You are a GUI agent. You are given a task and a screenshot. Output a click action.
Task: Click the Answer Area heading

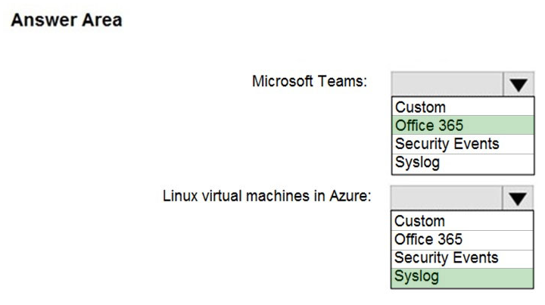pos(66,21)
